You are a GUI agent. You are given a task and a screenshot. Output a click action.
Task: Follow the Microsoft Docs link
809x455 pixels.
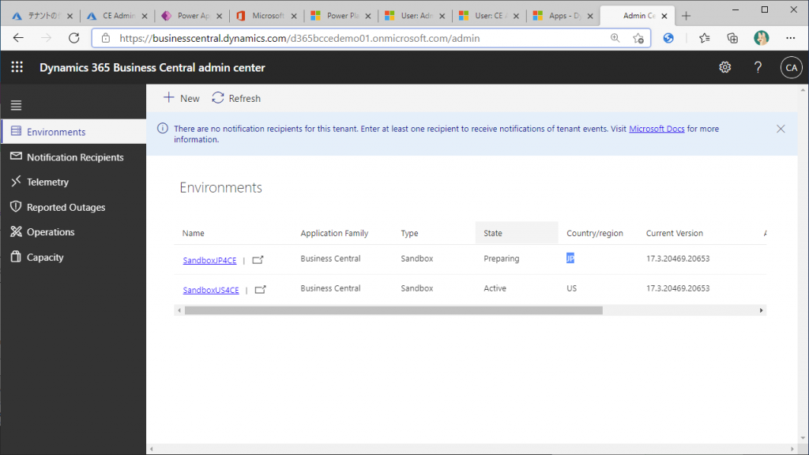(x=657, y=129)
